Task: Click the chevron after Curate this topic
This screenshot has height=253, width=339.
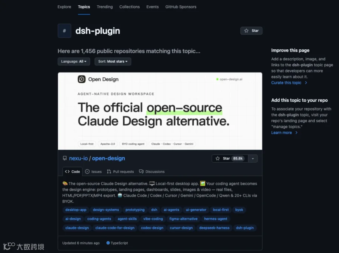Action: click(x=306, y=83)
